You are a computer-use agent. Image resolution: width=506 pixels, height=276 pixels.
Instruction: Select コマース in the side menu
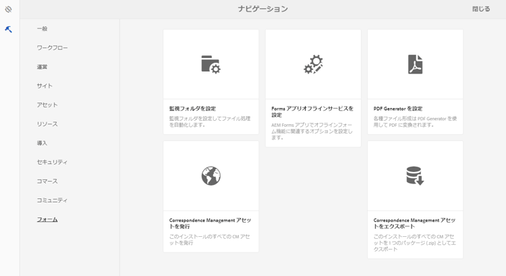pyautogui.click(x=47, y=181)
